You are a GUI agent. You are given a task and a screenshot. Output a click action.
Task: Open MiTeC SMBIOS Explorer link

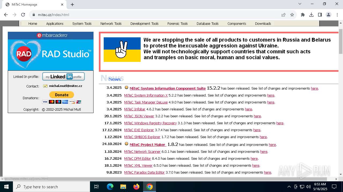click(x=142, y=137)
